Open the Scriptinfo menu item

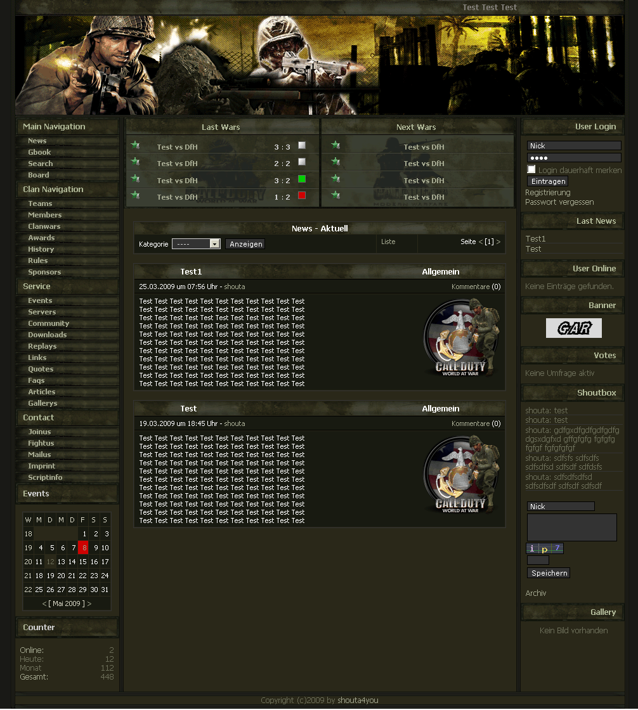45,477
